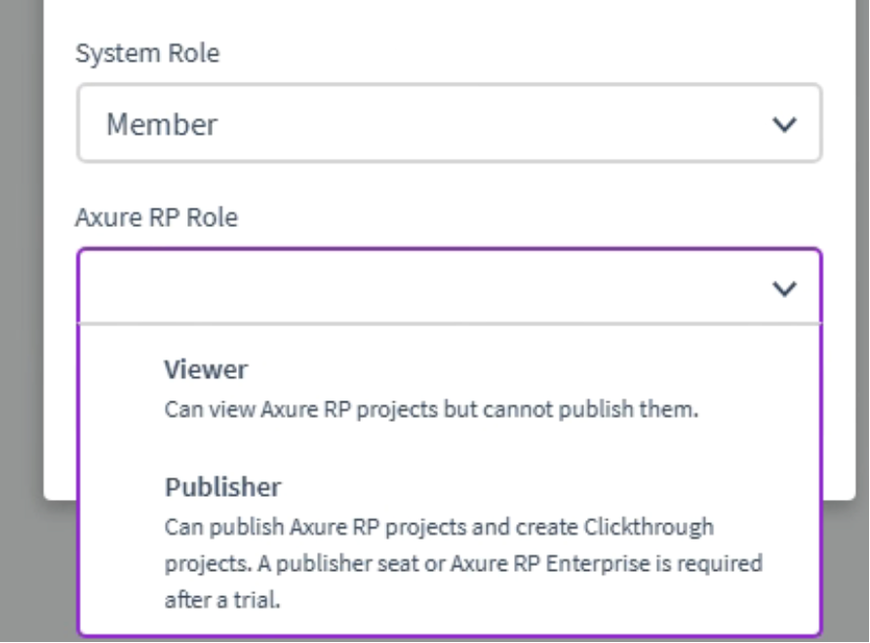This screenshot has width=870, height=643.
Task: Click the "after a trial." text line
Action: pos(222,600)
